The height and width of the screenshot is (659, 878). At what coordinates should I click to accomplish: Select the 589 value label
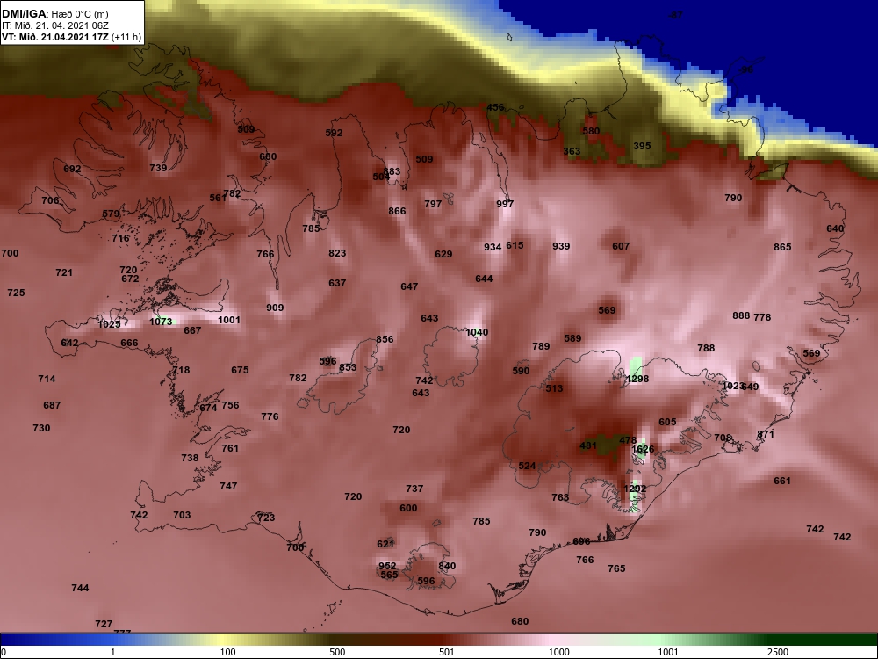pyautogui.click(x=572, y=338)
